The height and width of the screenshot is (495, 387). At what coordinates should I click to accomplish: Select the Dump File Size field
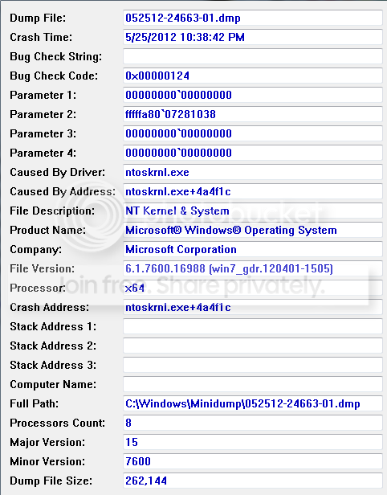(253, 481)
